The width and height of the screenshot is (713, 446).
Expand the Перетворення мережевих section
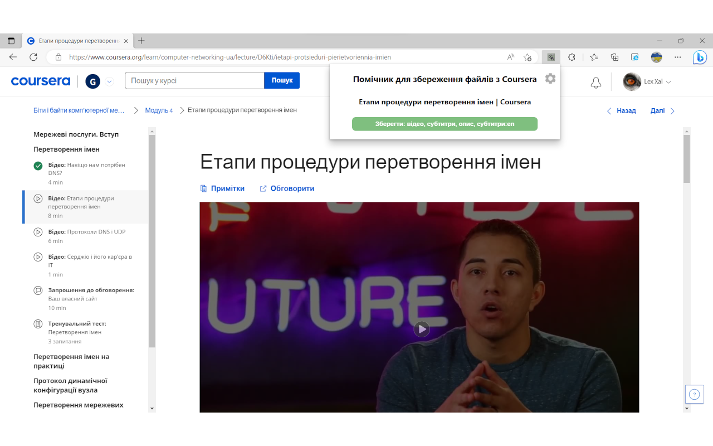(79, 405)
